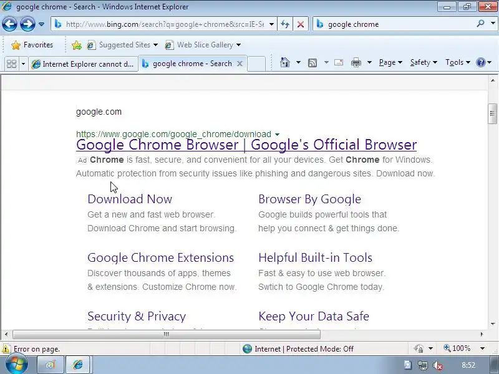Click vertical scrollbar down arrow

pos(492,324)
